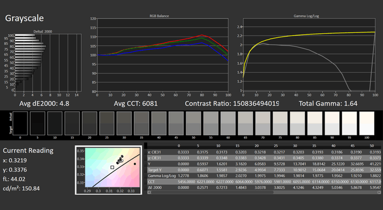Viewport: 383px width, 210px height.
Task: Select the 5 level grayscale swatch
Action: (37, 123)
